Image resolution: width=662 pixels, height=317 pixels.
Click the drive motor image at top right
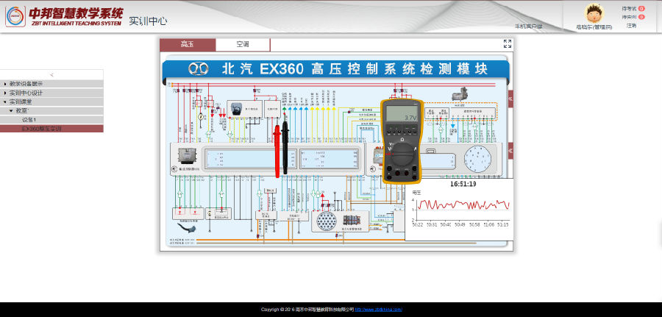point(460,93)
